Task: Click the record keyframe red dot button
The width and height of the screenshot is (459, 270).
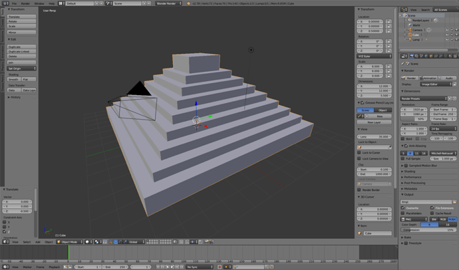Action: (220, 267)
